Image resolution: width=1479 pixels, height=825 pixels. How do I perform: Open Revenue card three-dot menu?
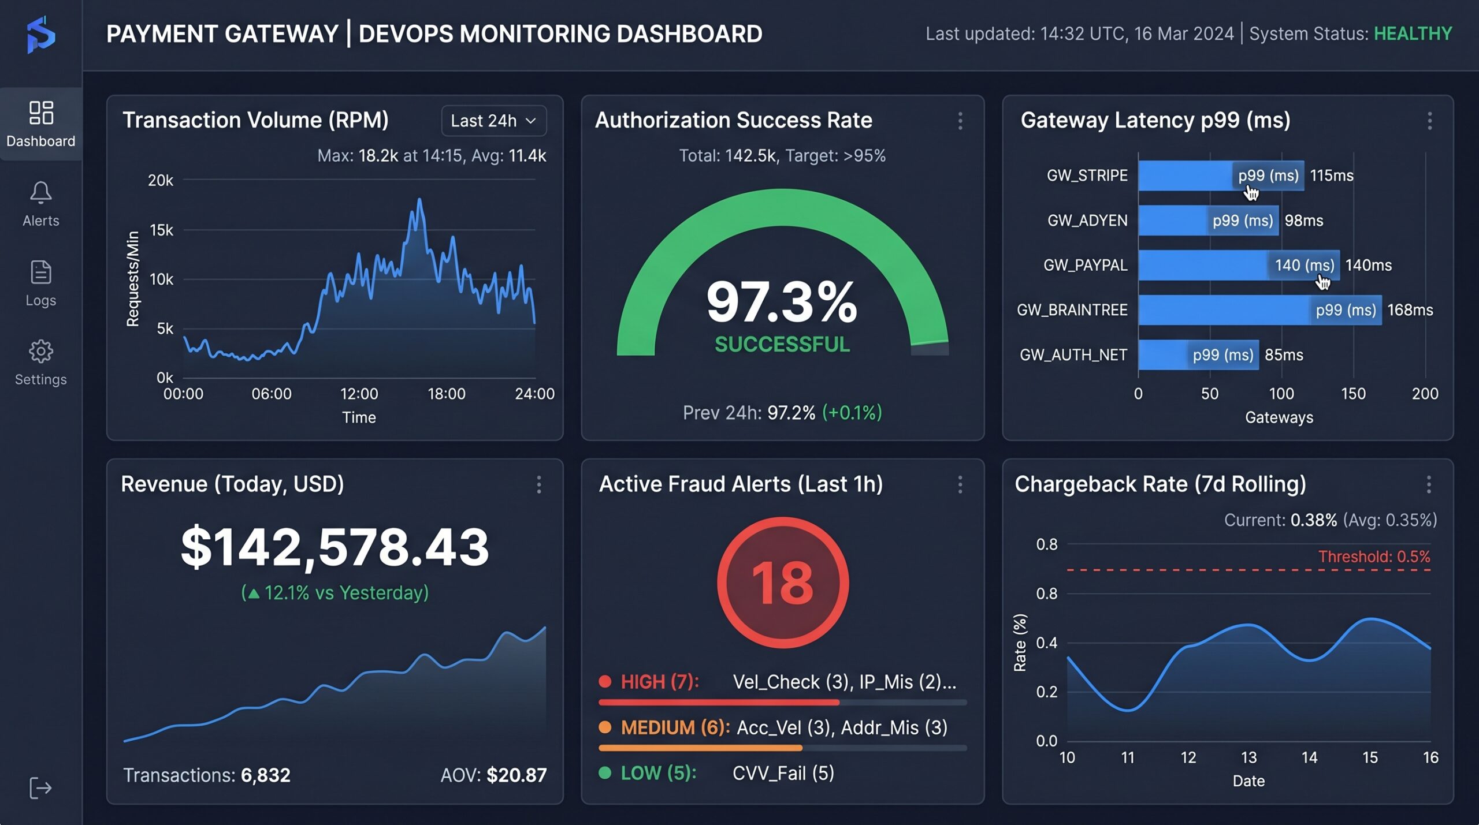pos(539,484)
